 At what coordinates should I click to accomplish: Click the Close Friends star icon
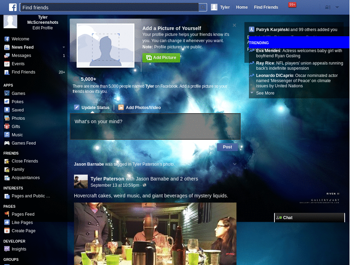coord(7,161)
